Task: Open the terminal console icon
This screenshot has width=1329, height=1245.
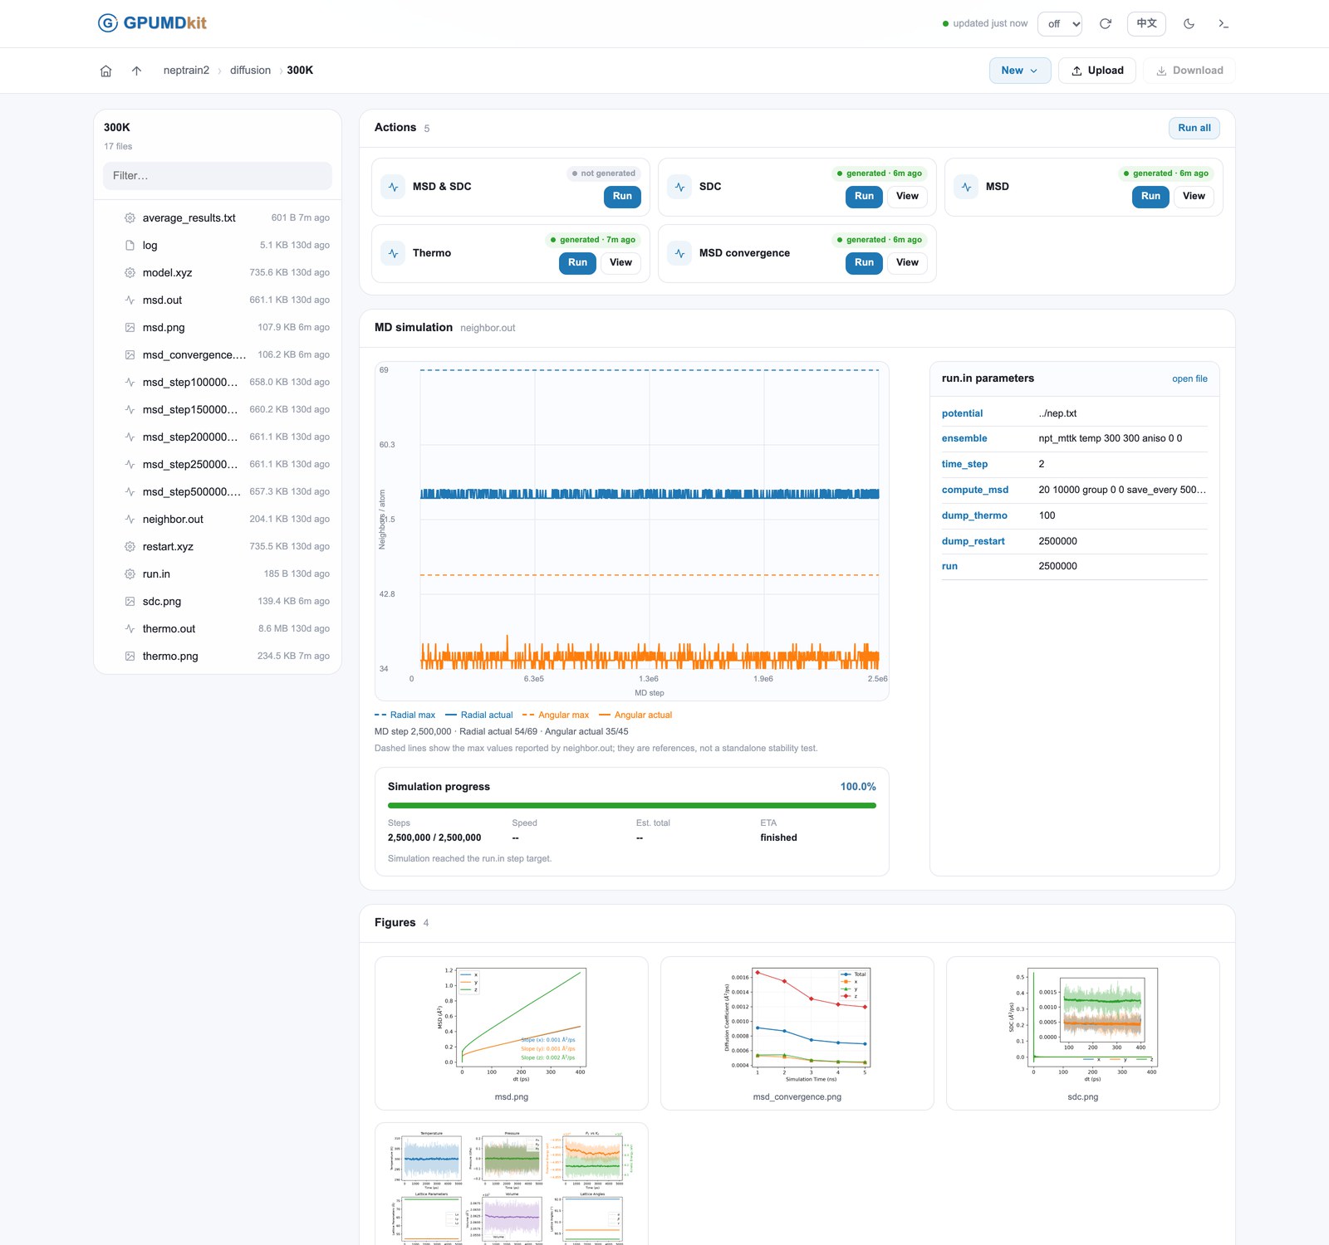Action: (x=1224, y=24)
